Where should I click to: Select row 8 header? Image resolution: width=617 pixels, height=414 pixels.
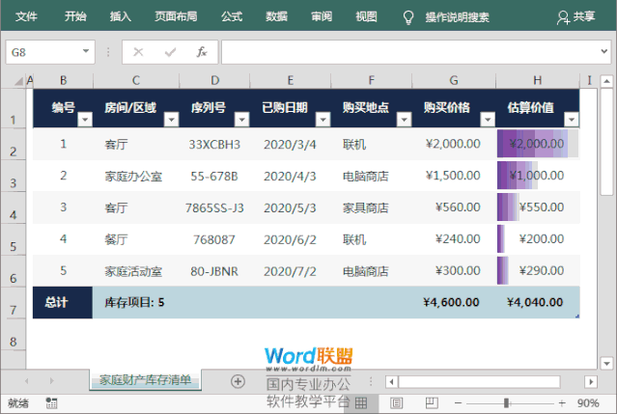(x=14, y=335)
